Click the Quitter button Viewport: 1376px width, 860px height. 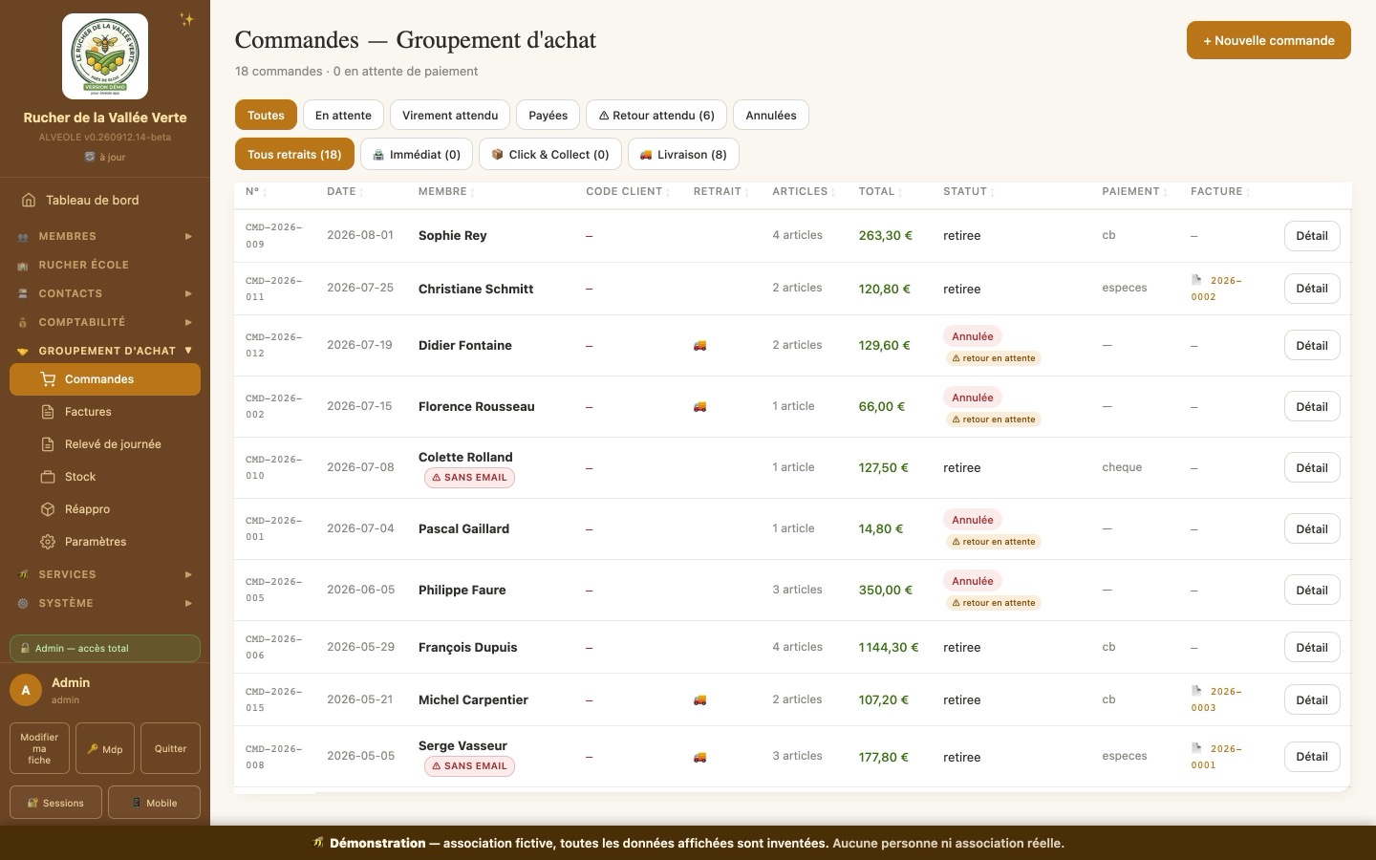[x=170, y=748]
